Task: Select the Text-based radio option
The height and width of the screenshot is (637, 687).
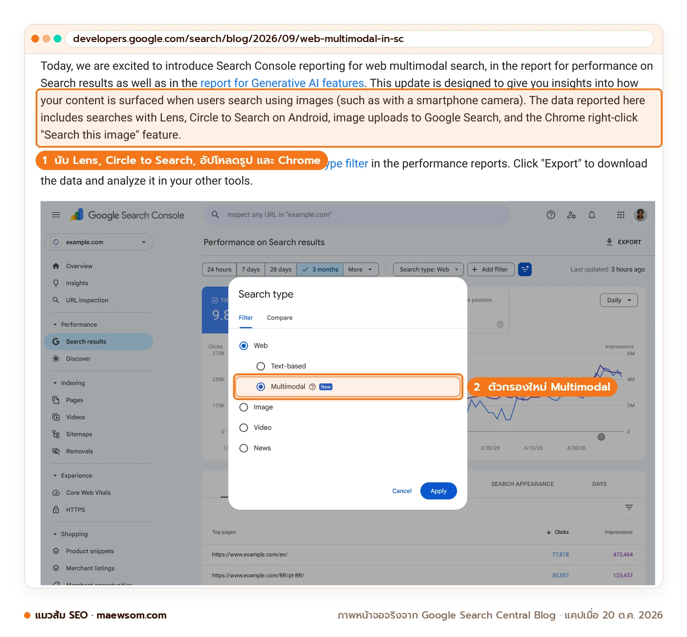Action: (261, 366)
